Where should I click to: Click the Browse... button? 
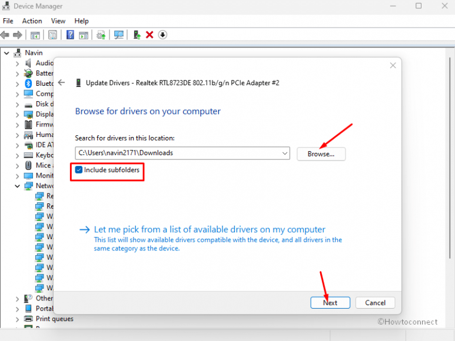tap(321, 154)
